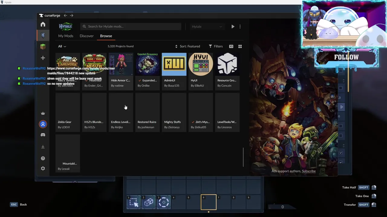The height and width of the screenshot is (217, 387).
Task: Open the Hide Armor mod card
Action: pos(121,72)
